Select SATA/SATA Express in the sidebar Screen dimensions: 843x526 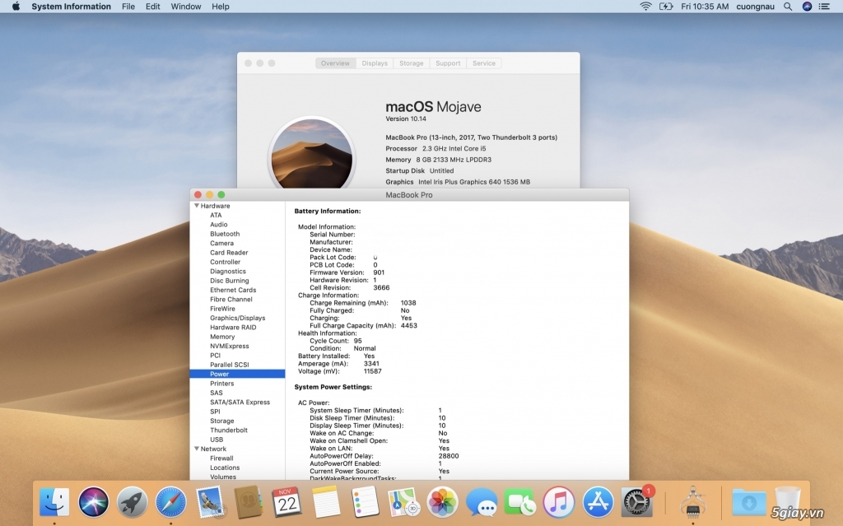coord(240,403)
